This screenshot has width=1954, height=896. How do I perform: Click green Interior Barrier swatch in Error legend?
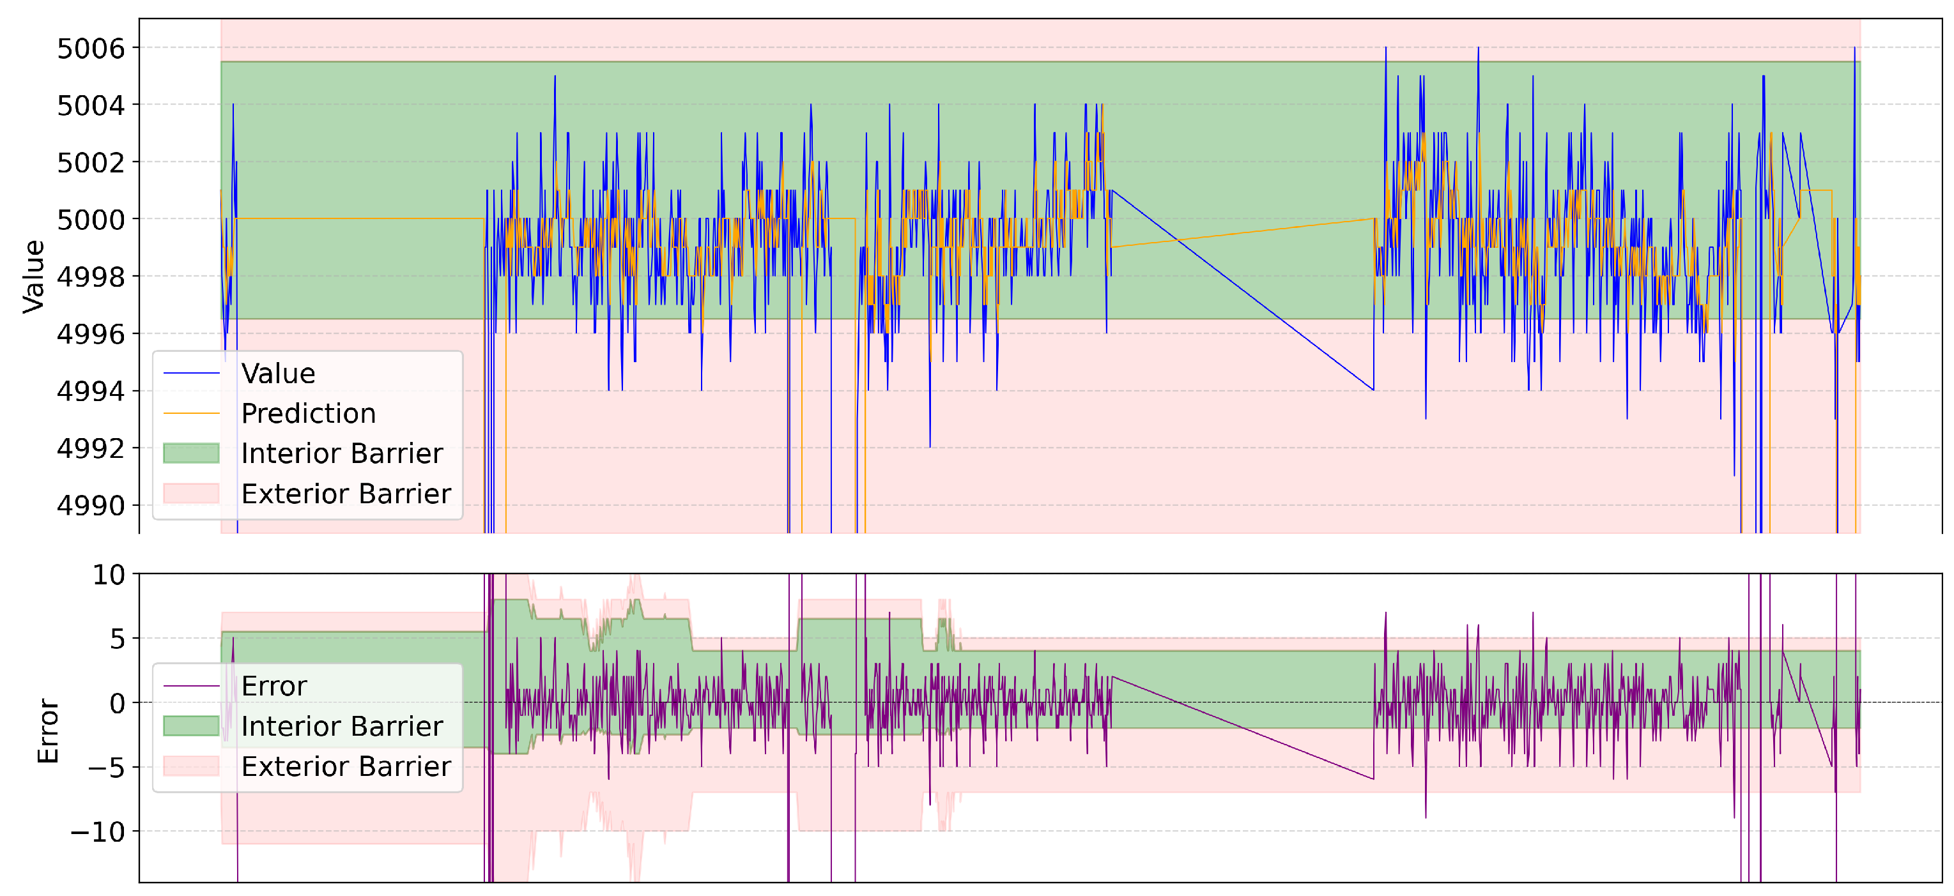(191, 726)
